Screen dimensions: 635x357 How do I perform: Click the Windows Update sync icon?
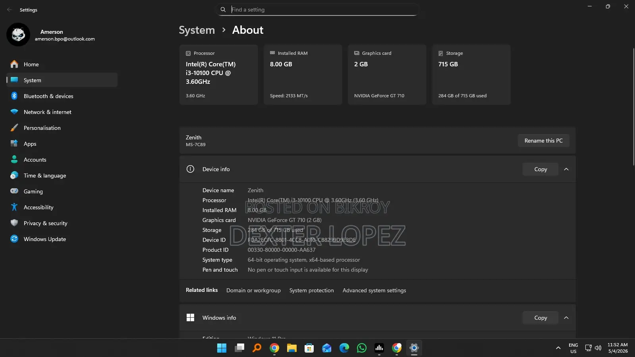pyautogui.click(x=14, y=239)
